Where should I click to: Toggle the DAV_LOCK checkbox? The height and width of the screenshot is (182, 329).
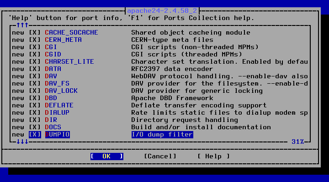pyautogui.click(x=35, y=91)
